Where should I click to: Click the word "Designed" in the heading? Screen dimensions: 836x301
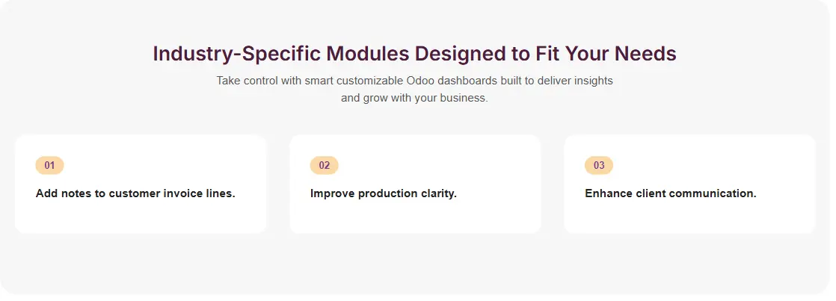pyautogui.click(x=464, y=54)
